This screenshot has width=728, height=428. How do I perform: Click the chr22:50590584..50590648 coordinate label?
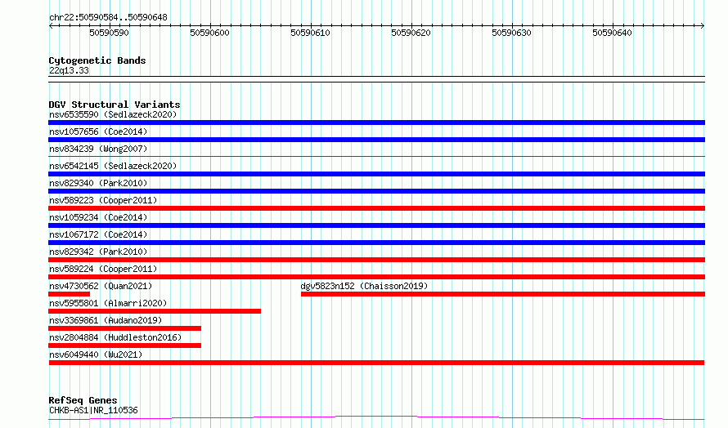click(108, 18)
